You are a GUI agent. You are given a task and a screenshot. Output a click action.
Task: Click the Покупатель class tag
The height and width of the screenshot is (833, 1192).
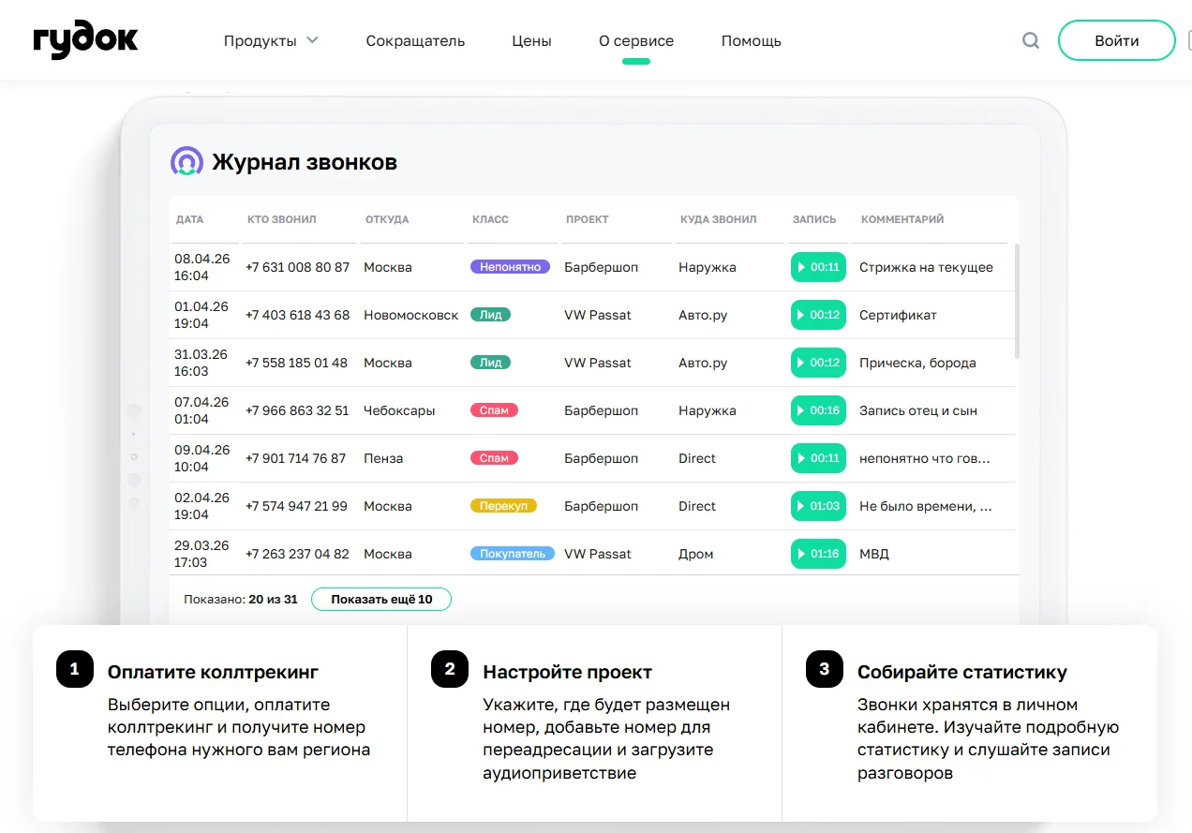point(512,554)
